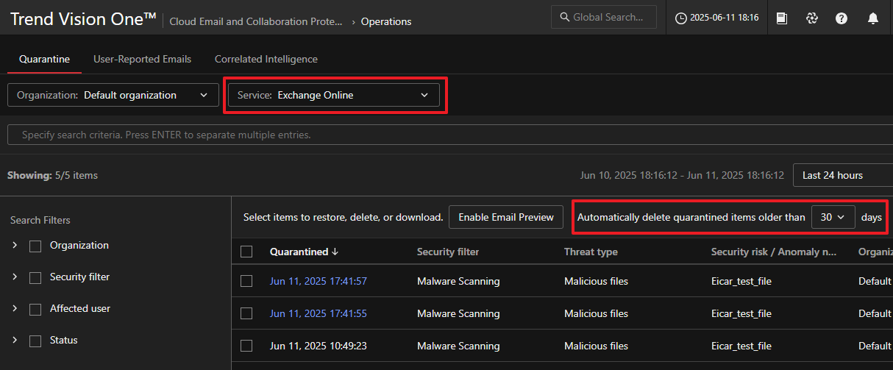
Task: Click the flower-shaped assistant icon in header
Action: pos(812,18)
